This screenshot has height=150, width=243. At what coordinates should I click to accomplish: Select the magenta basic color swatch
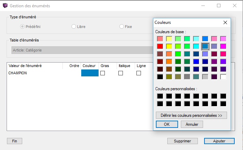[223, 46]
